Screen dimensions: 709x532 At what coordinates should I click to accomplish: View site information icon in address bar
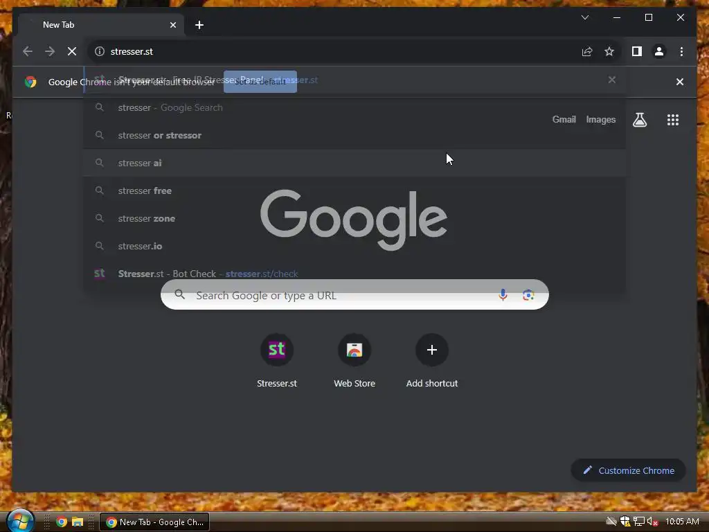[x=100, y=51]
